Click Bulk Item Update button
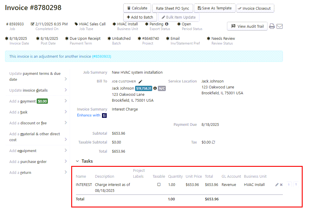 click(179, 17)
